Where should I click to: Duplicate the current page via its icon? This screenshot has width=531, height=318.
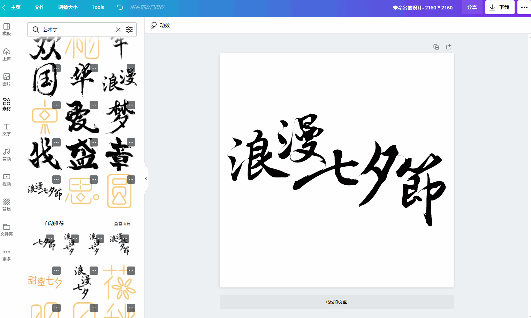click(x=436, y=47)
